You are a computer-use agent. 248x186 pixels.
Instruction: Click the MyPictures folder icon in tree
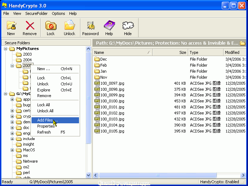[12, 49]
